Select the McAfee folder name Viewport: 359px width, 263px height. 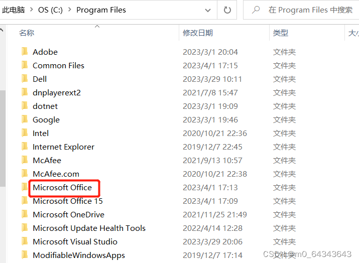(47, 160)
